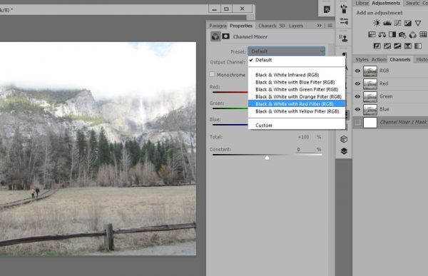The width and height of the screenshot is (428, 276).
Task: Add a Color Balance scales adjustment
Action: (x=382, y=35)
